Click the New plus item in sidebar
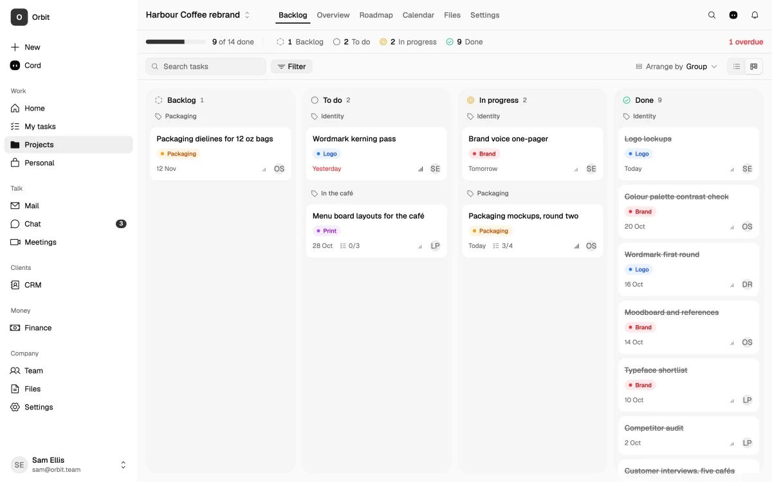 point(68,47)
